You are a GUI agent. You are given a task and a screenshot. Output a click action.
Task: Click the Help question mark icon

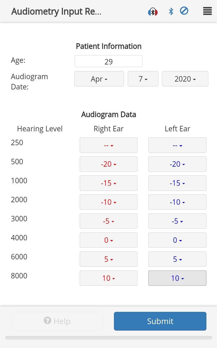coord(47,321)
